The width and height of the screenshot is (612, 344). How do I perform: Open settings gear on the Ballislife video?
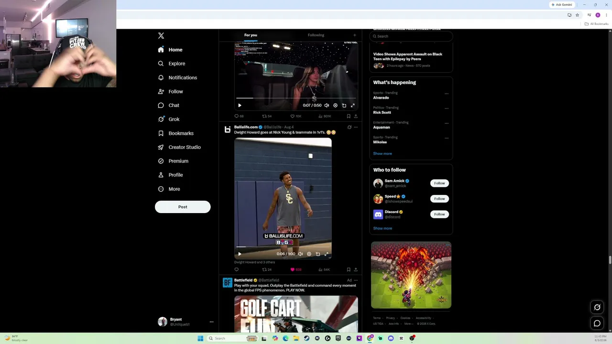pyautogui.click(x=309, y=254)
